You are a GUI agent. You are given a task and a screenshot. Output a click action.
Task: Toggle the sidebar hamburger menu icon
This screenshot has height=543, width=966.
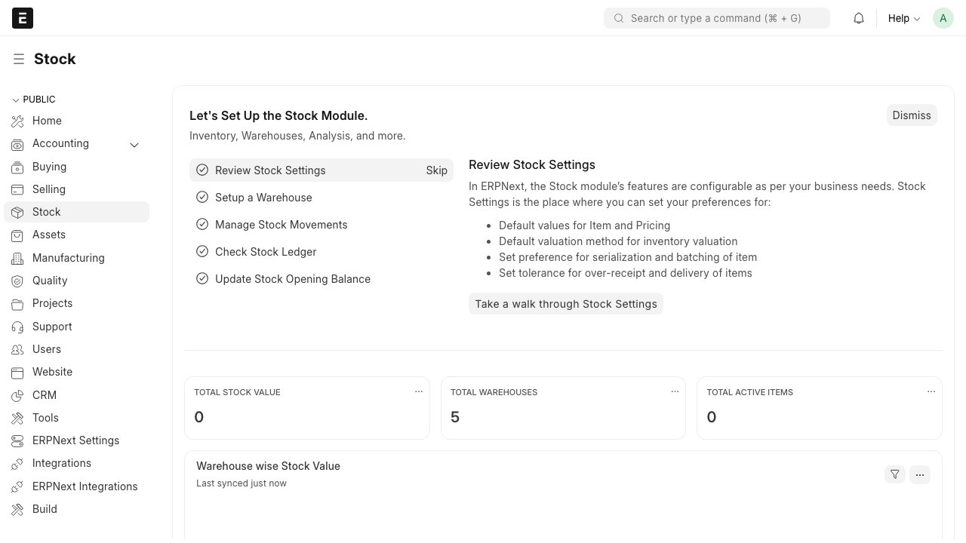pos(19,59)
